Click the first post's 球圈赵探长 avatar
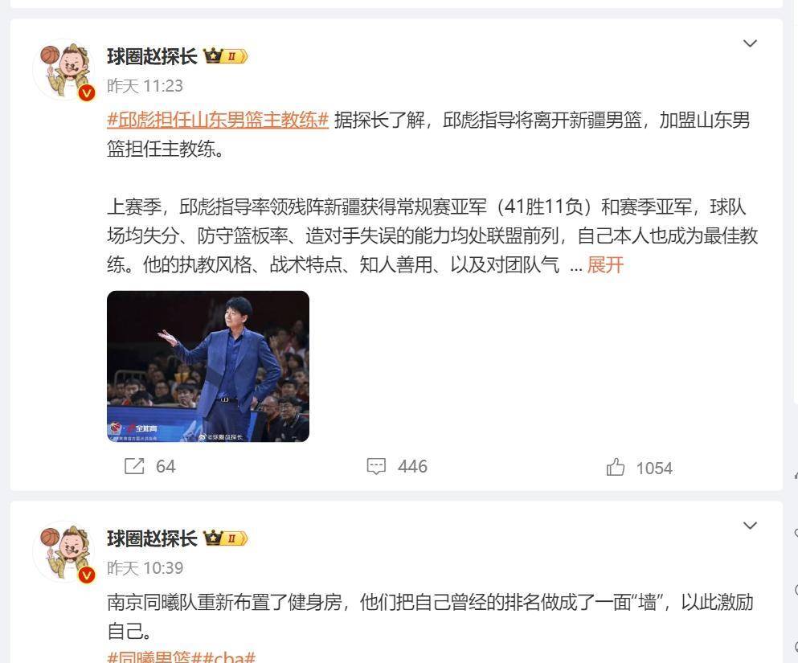This screenshot has width=798, height=663. tap(63, 70)
